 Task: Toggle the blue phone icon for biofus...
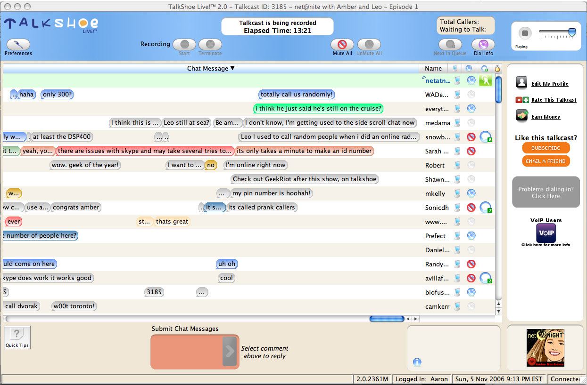point(471,292)
